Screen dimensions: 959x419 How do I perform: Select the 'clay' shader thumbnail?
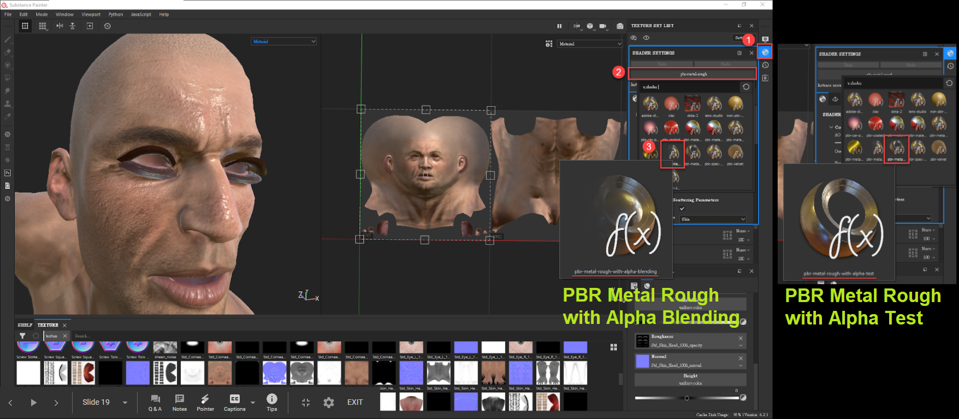(x=672, y=104)
